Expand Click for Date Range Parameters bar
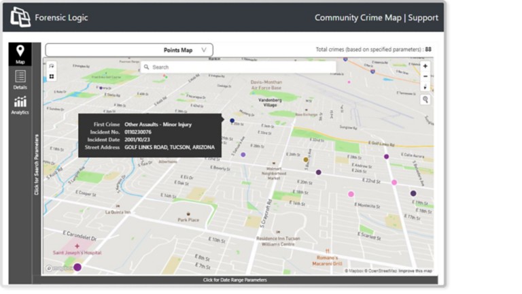 (x=235, y=280)
